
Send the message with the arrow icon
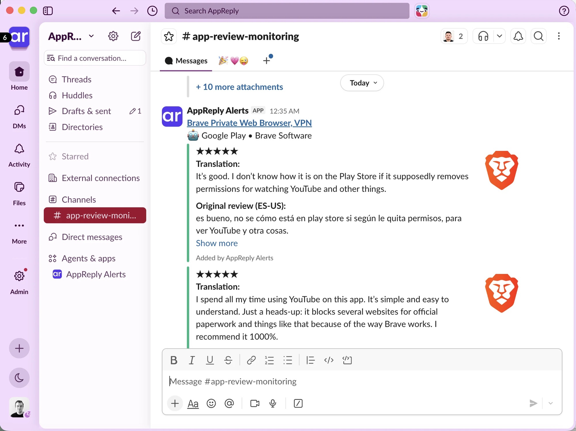[533, 403]
